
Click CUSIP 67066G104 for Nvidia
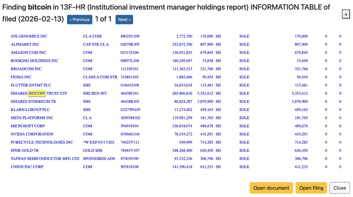click(130, 134)
